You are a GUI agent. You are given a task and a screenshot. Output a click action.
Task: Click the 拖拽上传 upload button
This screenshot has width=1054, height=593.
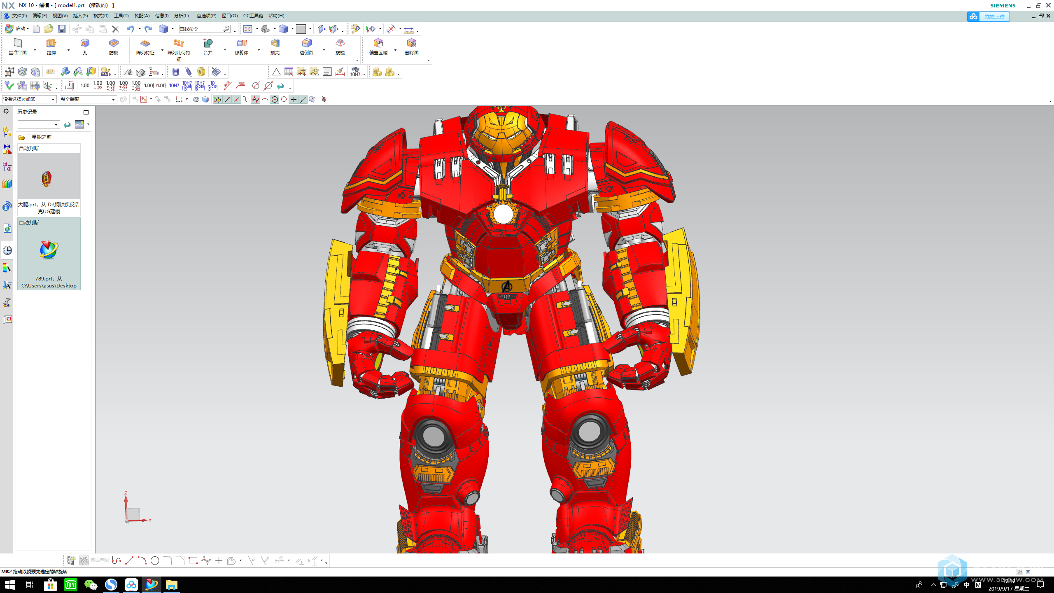tap(988, 16)
